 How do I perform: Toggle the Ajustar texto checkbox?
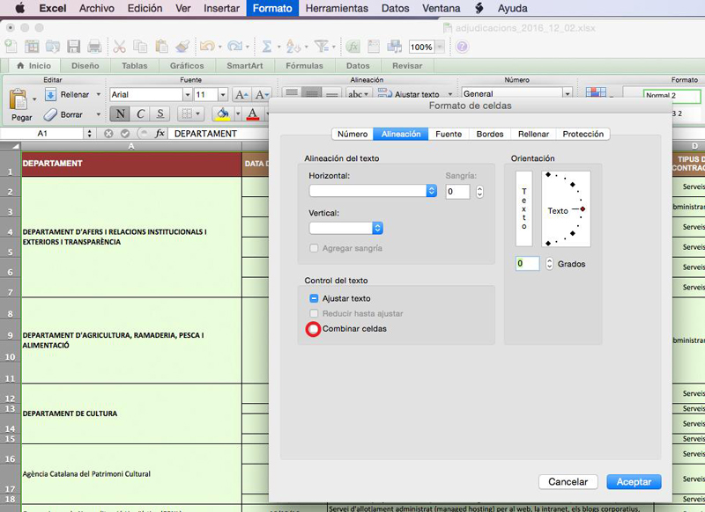click(x=314, y=298)
